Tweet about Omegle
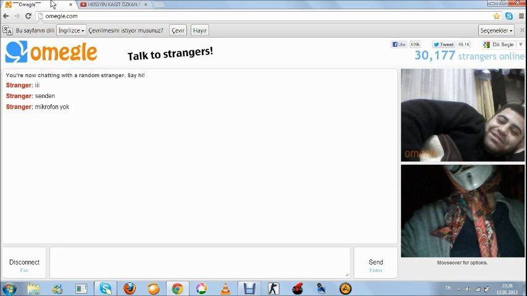Screen dimensions: 527x296 click(x=443, y=44)
